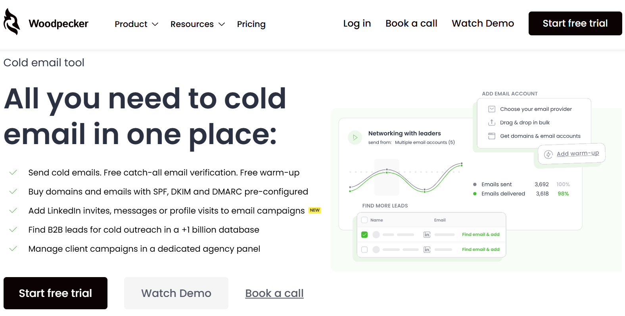Click the grey dot beside Emails sent
This screenshot has width=625, height=316.
[x=475, y=185]
